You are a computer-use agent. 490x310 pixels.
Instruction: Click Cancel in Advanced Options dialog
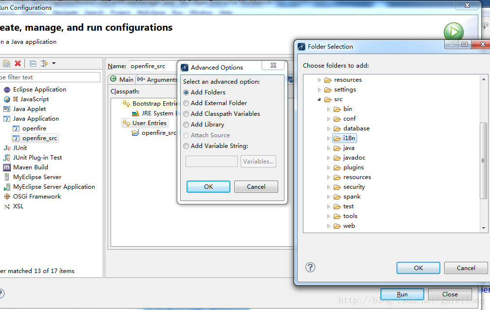pos(256,187)
